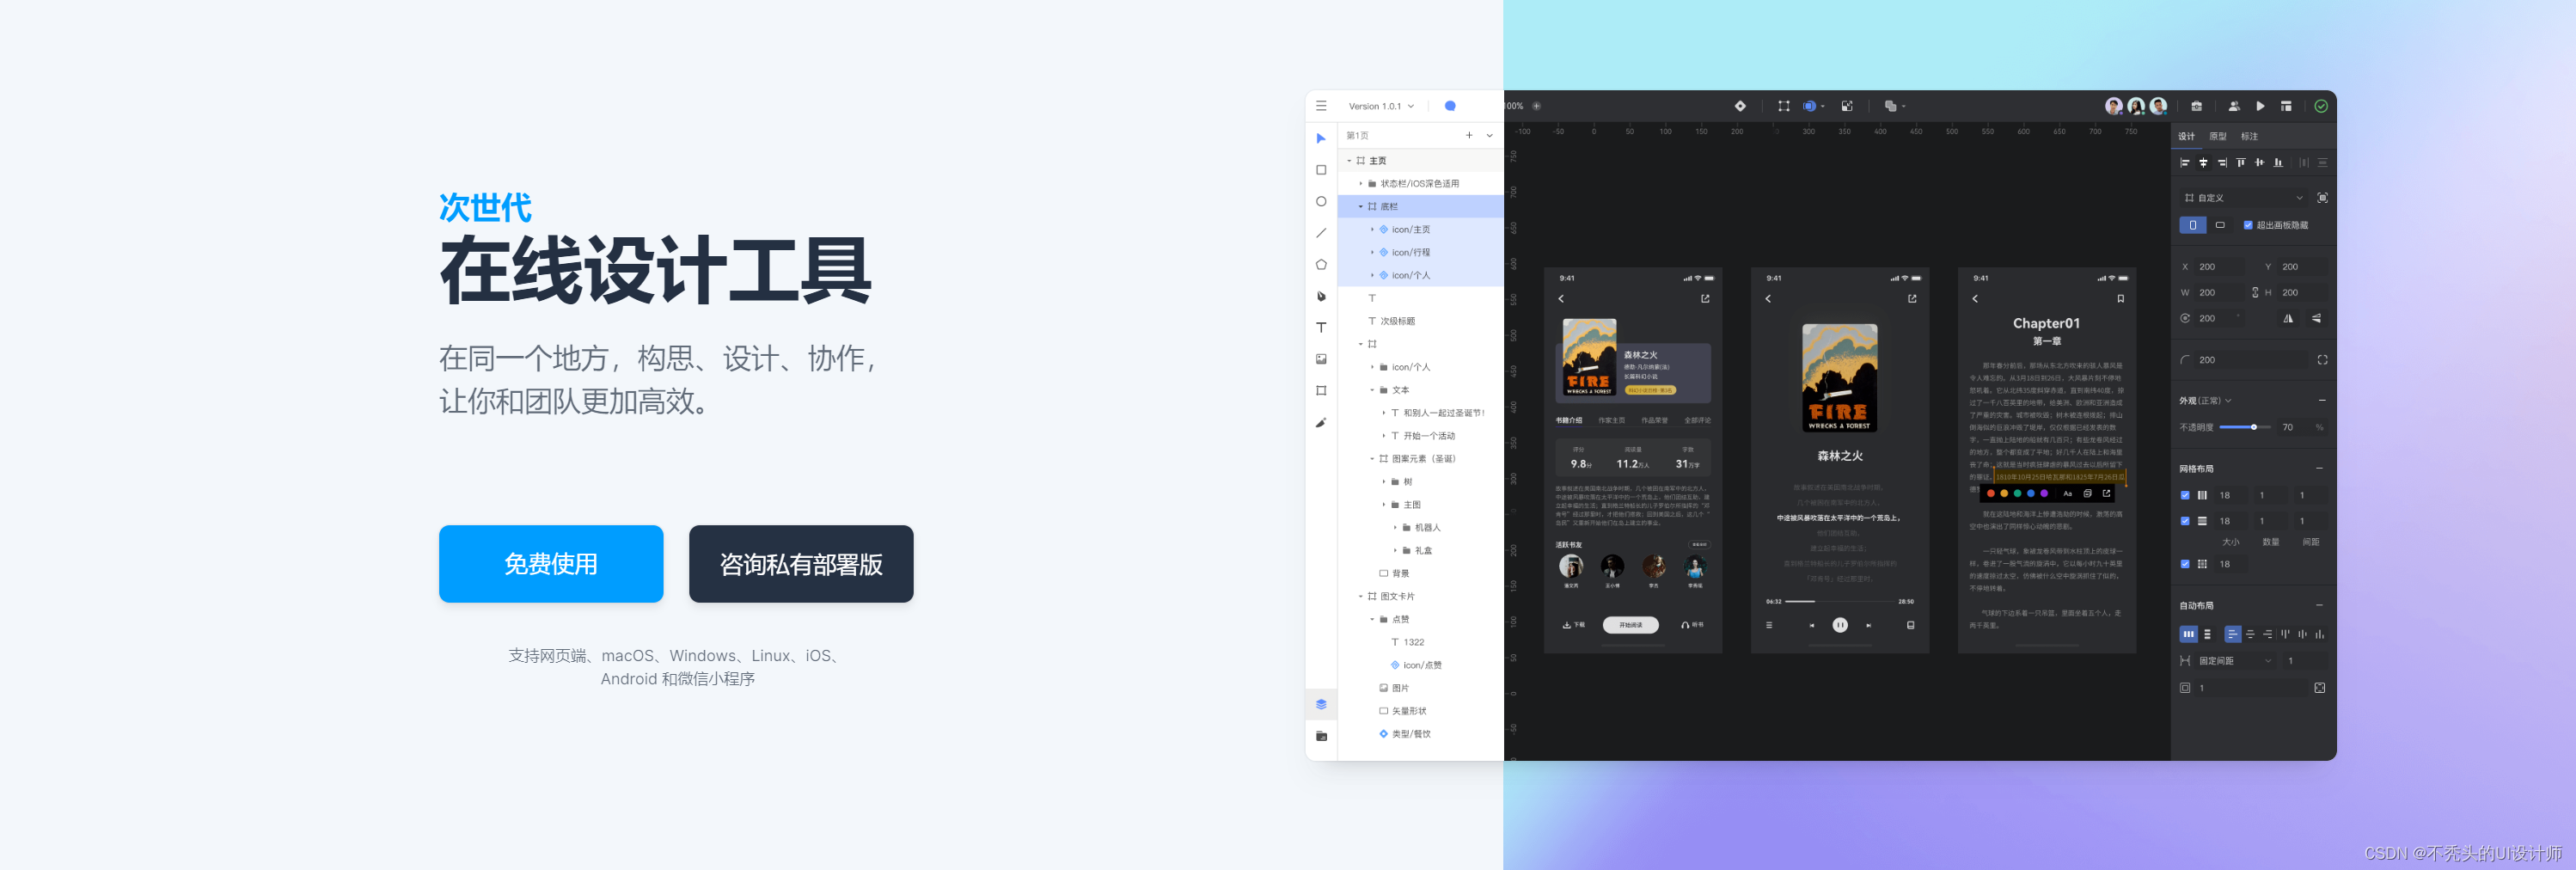
Task: Click the green sync status check icon
Action: point(2321,106)
